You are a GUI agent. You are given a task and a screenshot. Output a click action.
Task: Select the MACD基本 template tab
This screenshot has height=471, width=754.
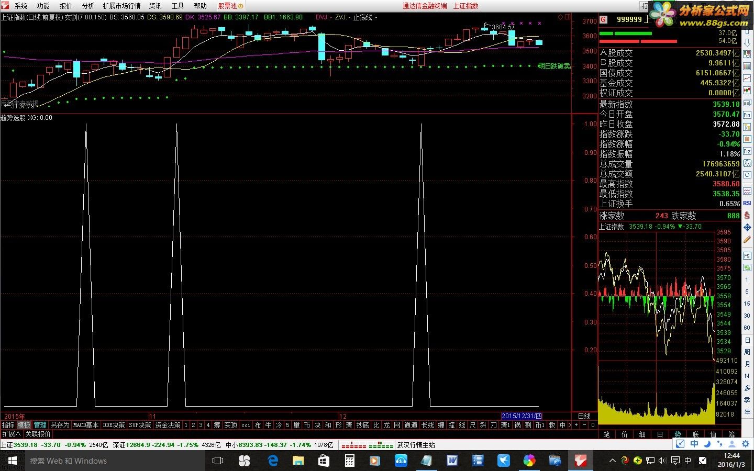coord(86,425)
